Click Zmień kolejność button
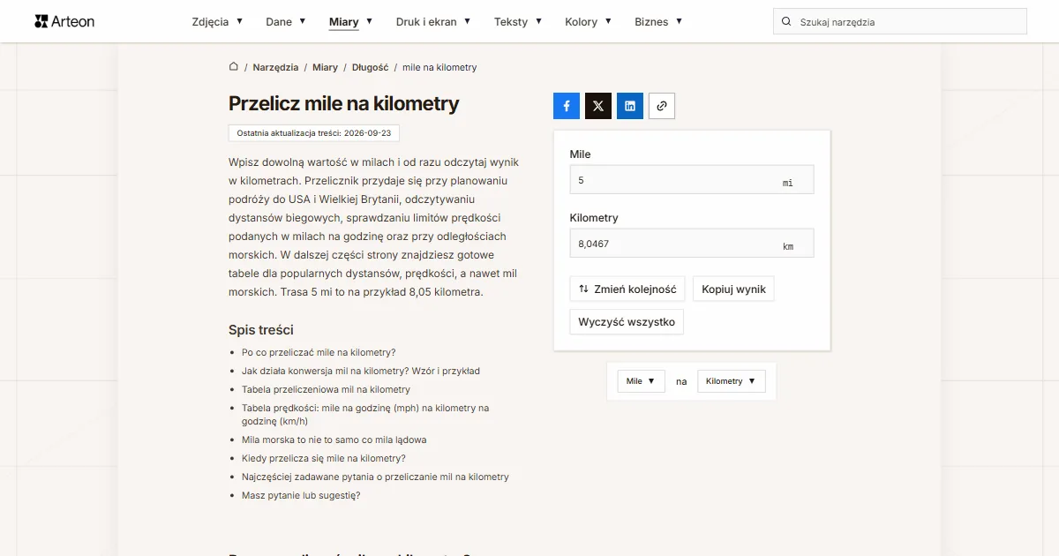The width and height of the screenshot is (1059, 556). (x=627, y=289)
